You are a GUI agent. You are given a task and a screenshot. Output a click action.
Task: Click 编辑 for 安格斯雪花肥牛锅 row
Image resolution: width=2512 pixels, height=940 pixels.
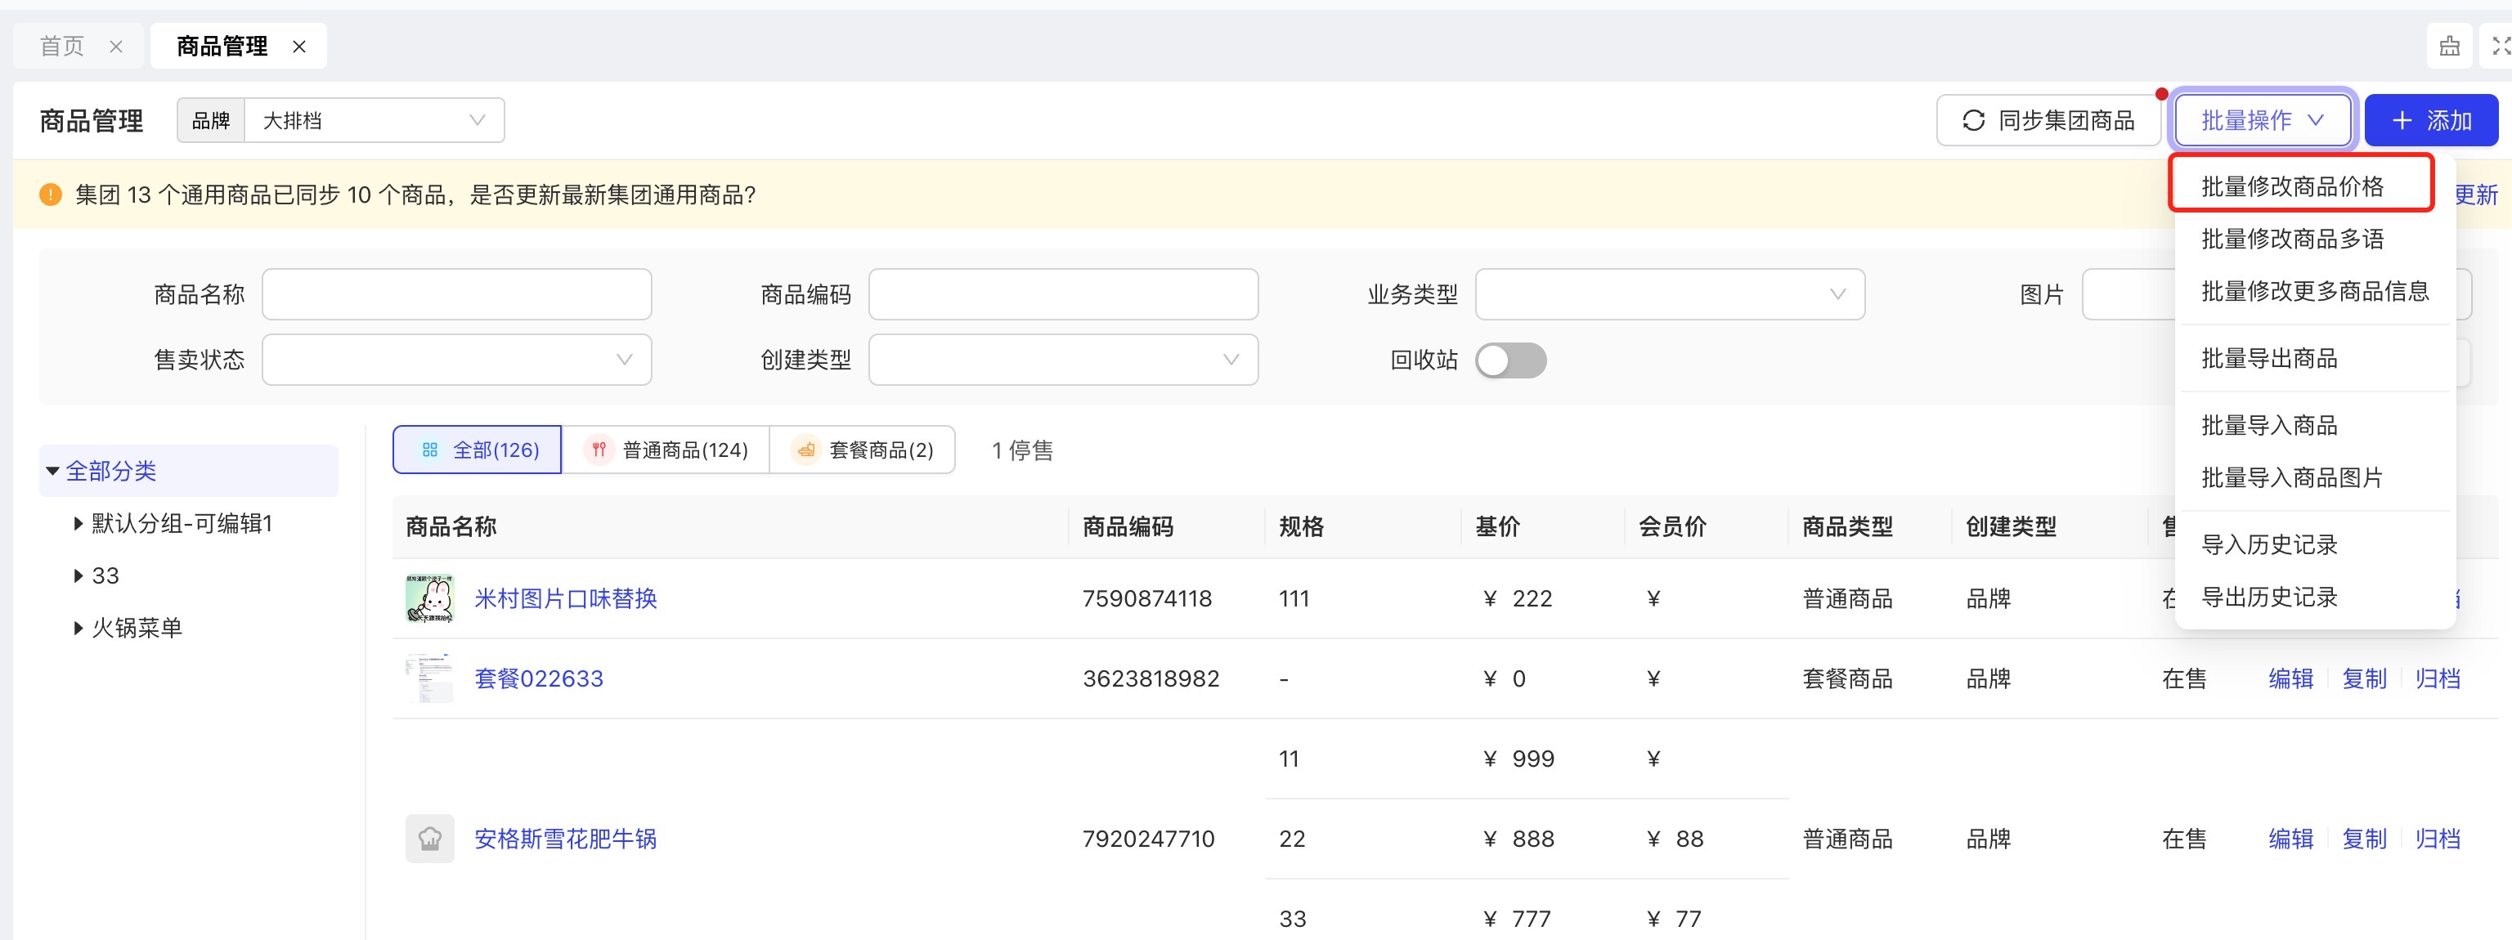coord(2290,839)
